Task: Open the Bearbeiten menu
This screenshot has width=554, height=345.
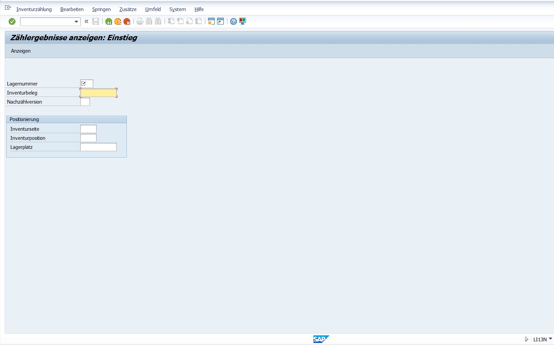Action: pyautogui.click(x=72, y=9)
